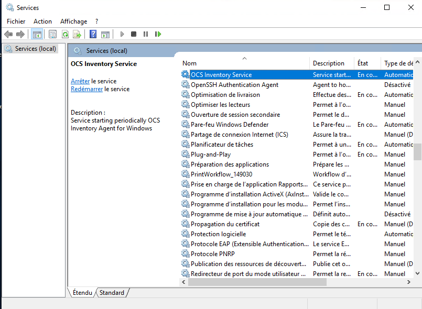Click the horizontal scrollbar thumb
The width and height of the screenshot is (422, 309).
point(257,282)
